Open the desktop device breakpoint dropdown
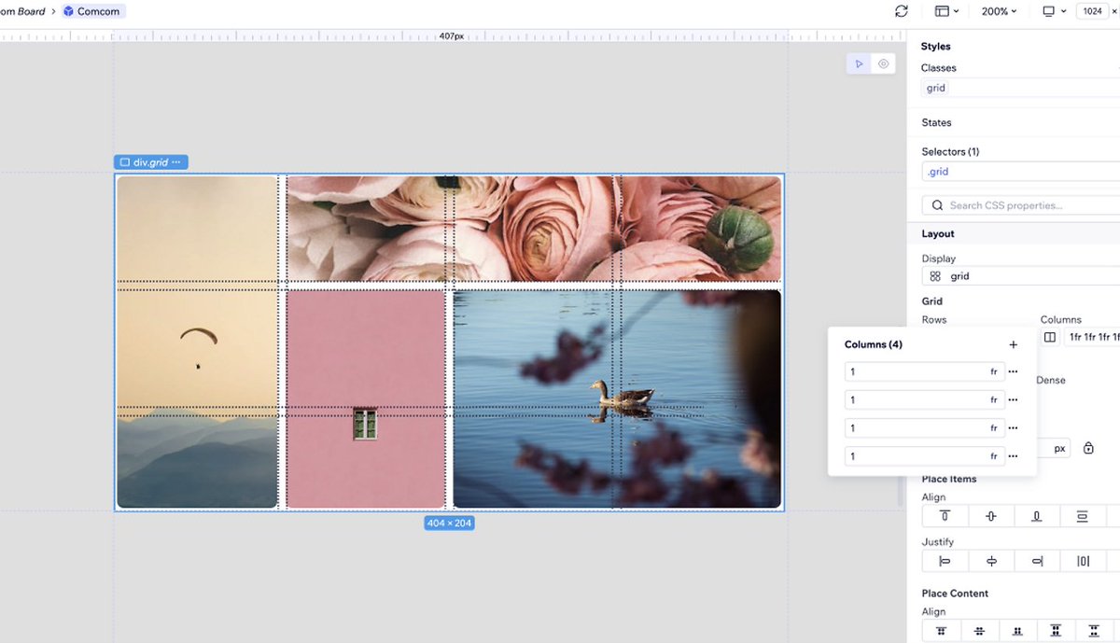This screenshot has width=1120, height=643. [x=1054, y=11]
